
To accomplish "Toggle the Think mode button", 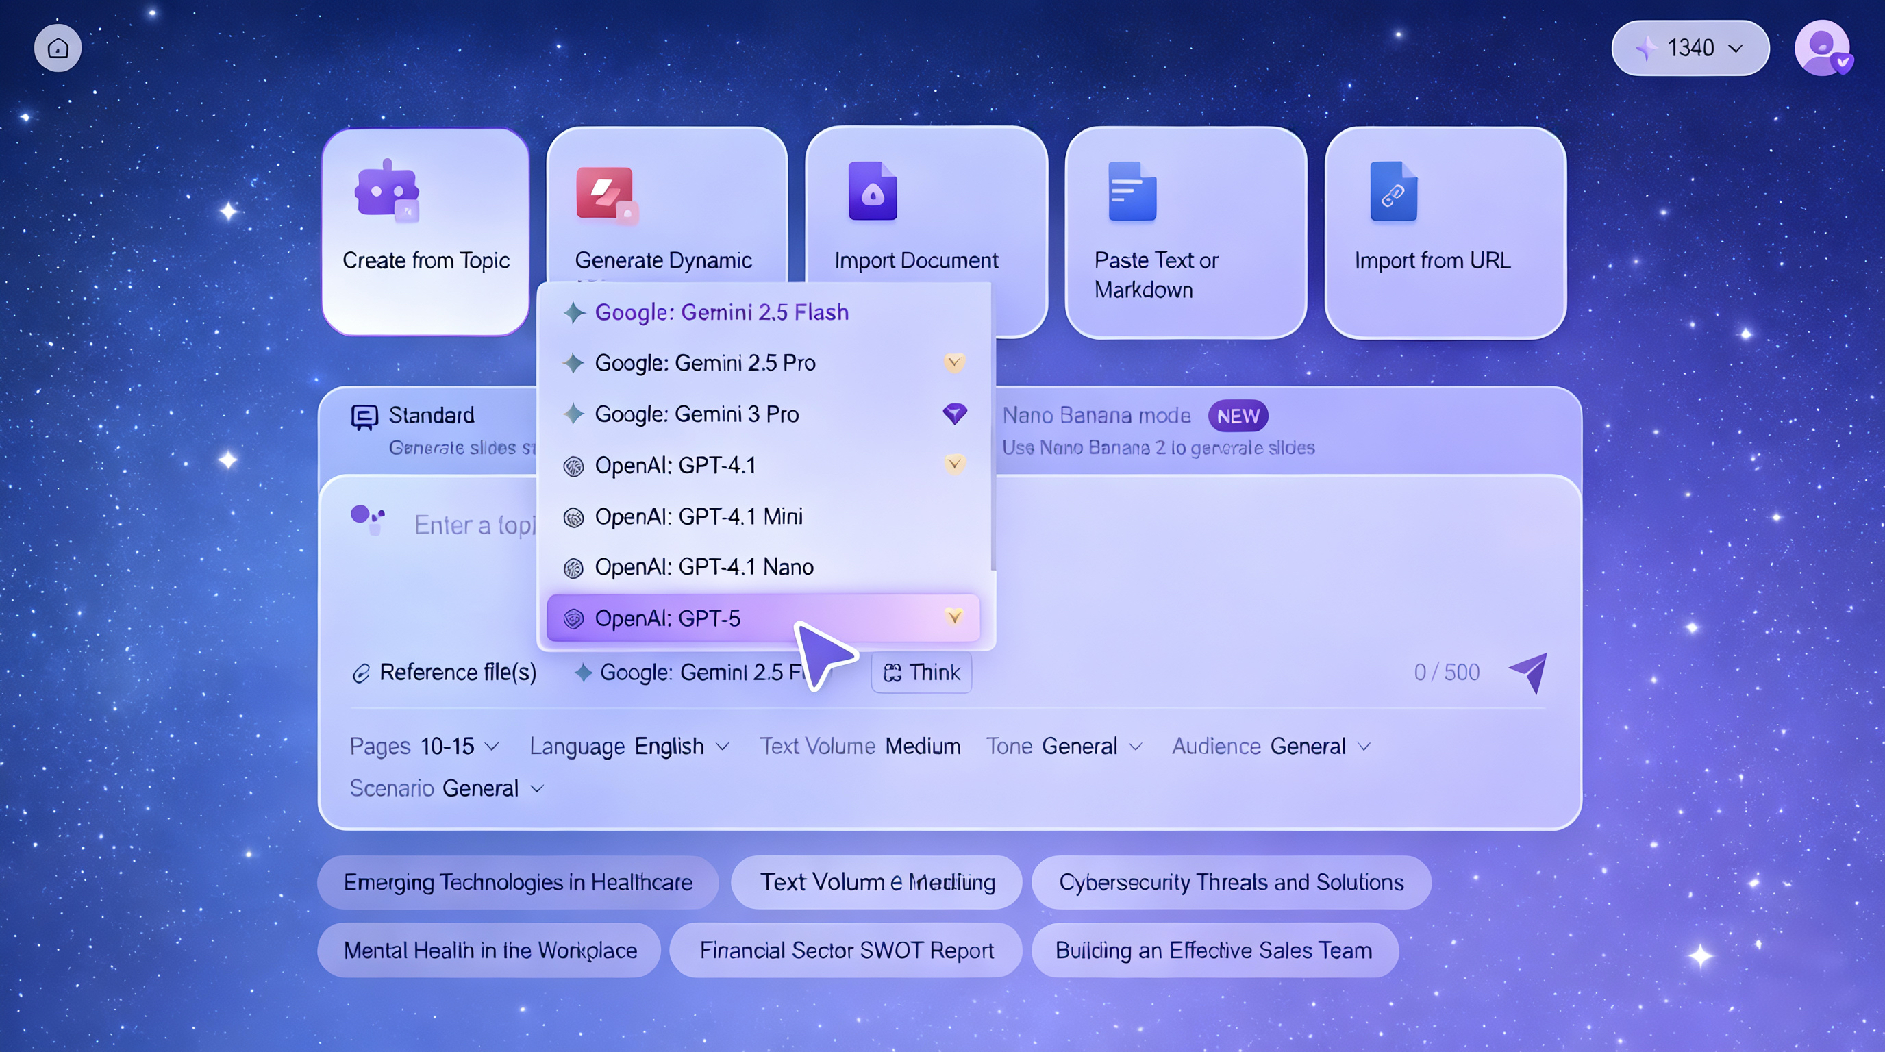I will pyautogui.click(x=921, y=673).
